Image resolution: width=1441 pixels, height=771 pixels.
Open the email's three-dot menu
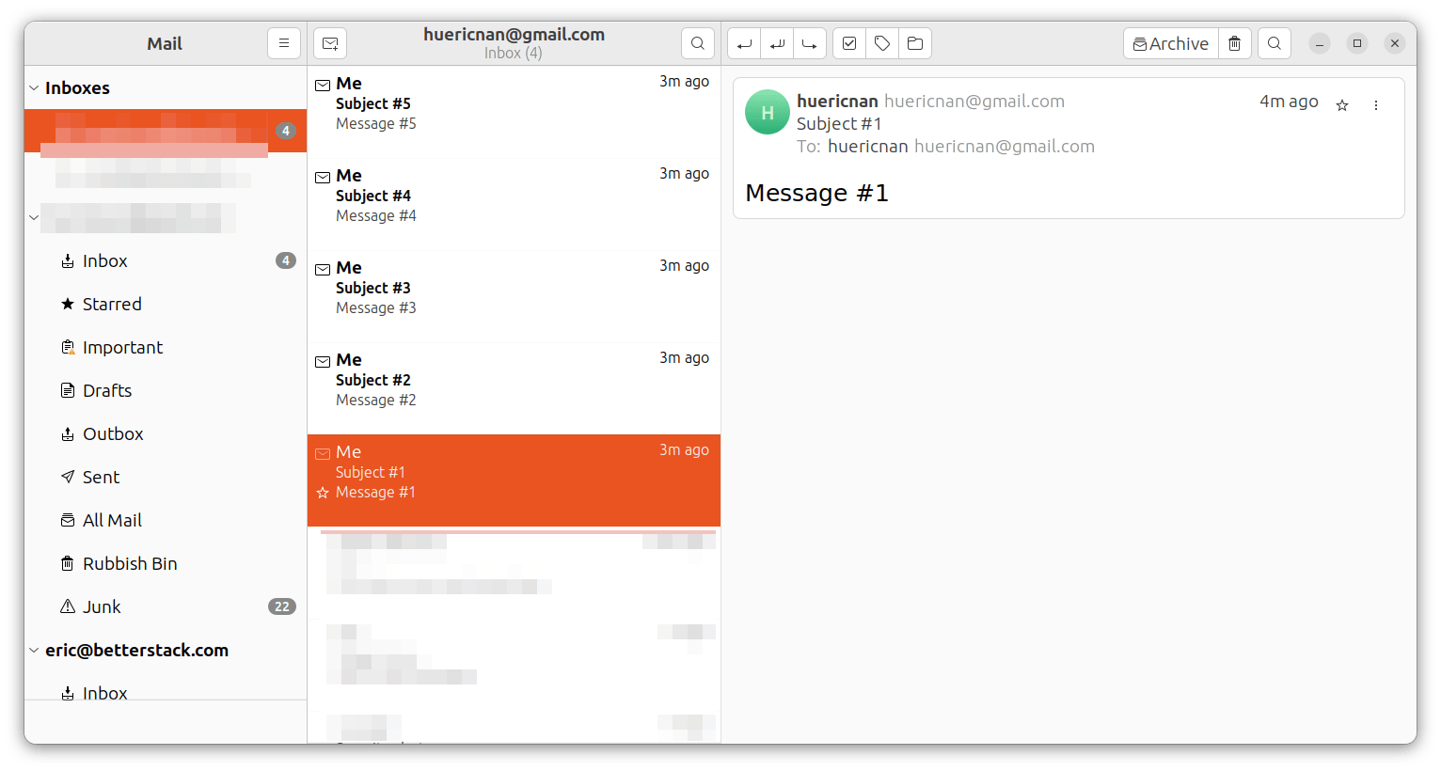click(1376, 105)
